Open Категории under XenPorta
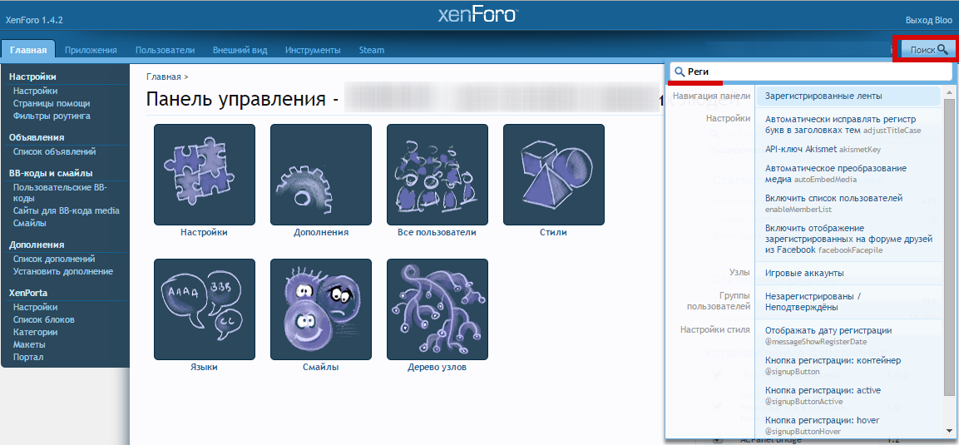Screen dimensions: 959x445 tap(36, 332)
